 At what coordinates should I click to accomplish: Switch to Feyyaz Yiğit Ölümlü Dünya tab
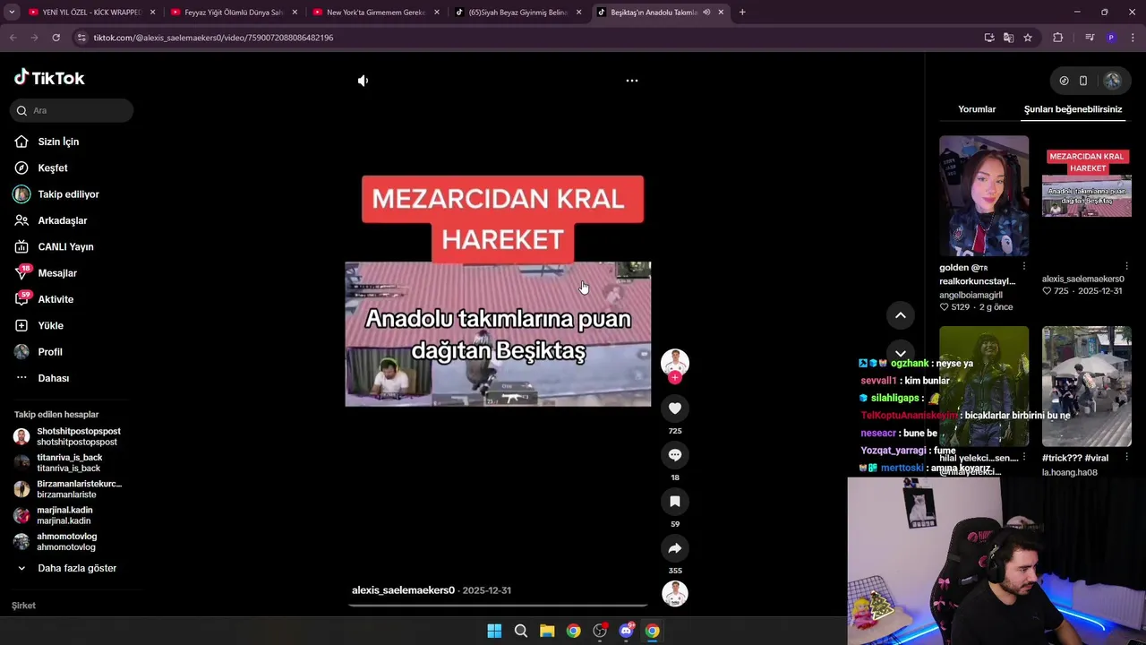(233, 13)
